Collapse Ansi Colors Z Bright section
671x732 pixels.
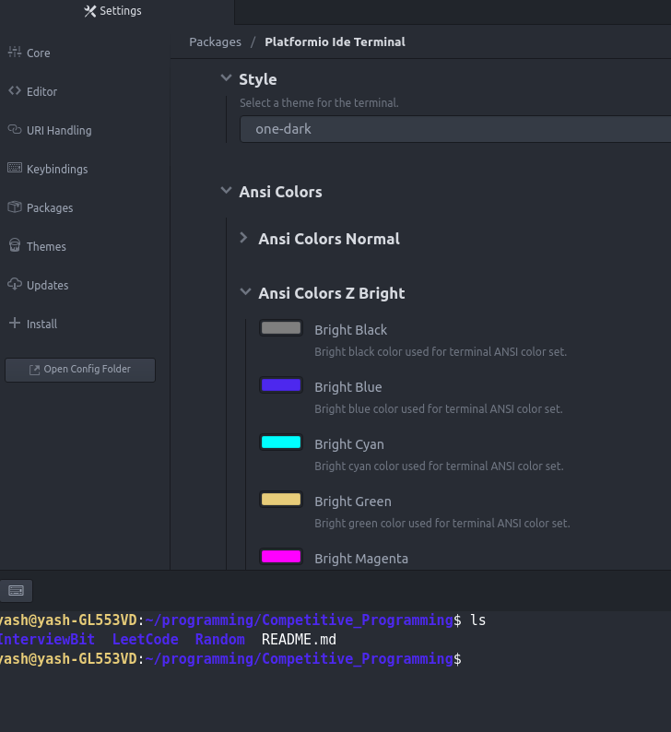245,293
